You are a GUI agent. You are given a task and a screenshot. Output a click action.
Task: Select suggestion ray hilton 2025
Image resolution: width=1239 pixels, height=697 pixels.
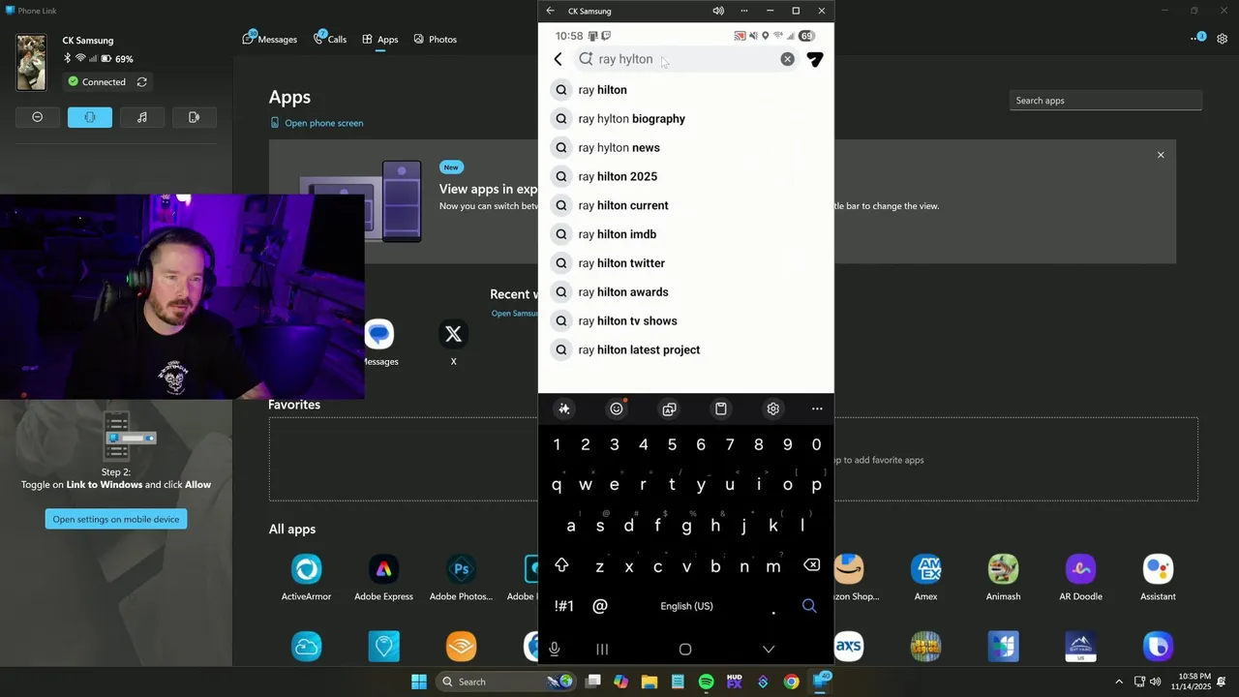click(x=685, y=176)
